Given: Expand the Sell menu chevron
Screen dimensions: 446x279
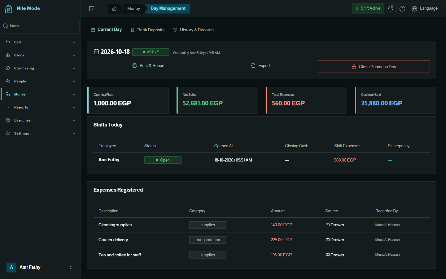Looking at the screenshot, I should click(74, 42).
